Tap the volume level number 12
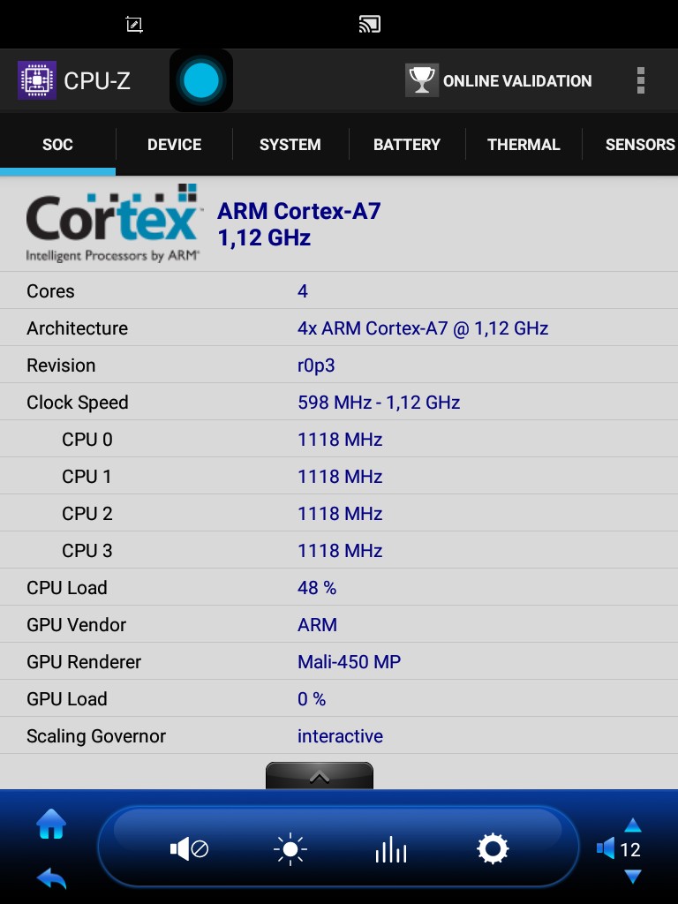Screen dimensions: 678x904 (630, 850)
